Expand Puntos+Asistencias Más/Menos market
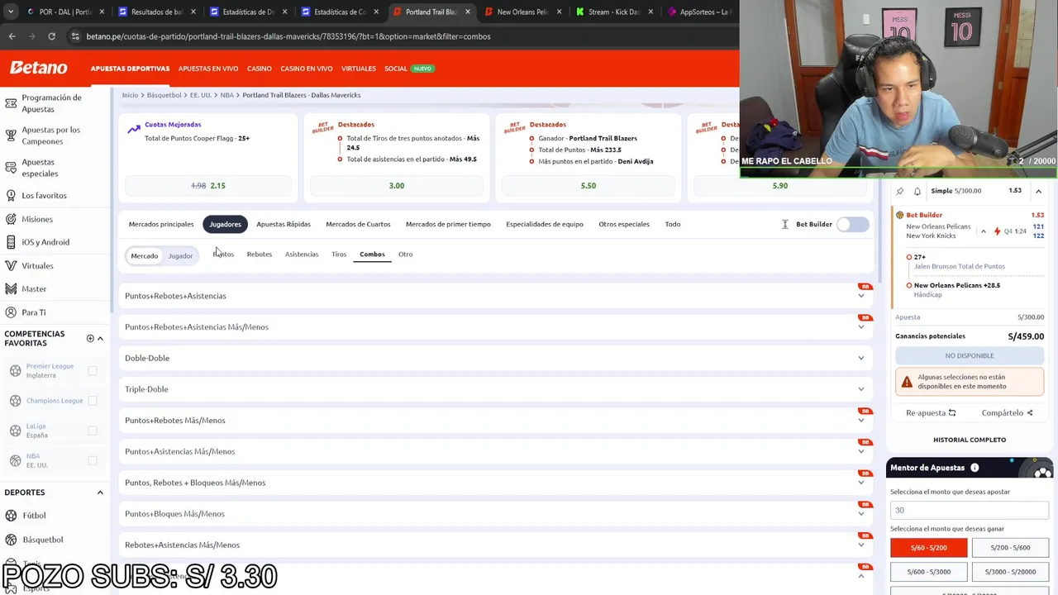 496,451
